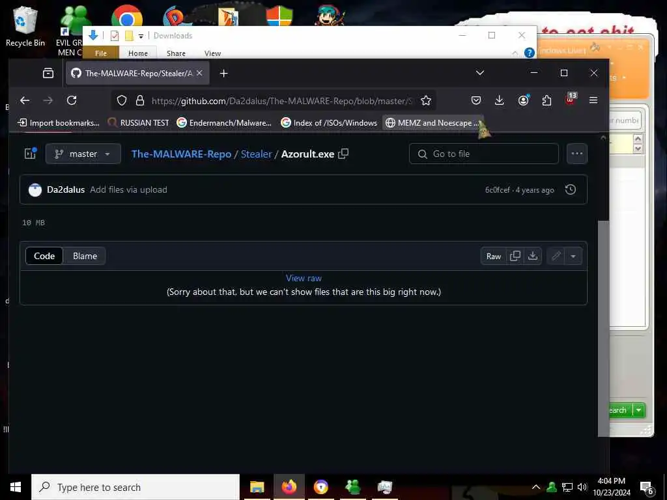Open Firefox extensions puzzle icon
667x500 pixels.
click(546, 100)
